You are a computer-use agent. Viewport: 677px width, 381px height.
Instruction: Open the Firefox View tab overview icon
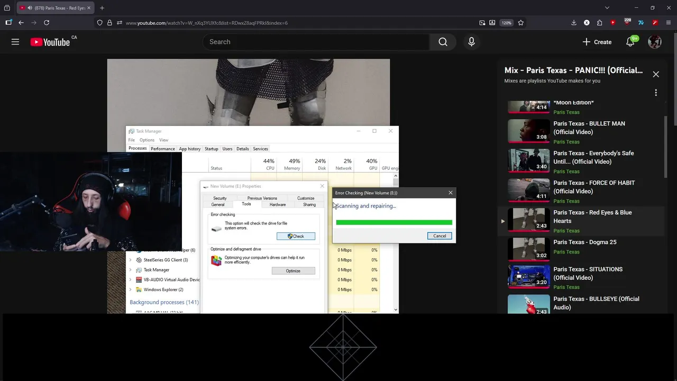point(7,8)
